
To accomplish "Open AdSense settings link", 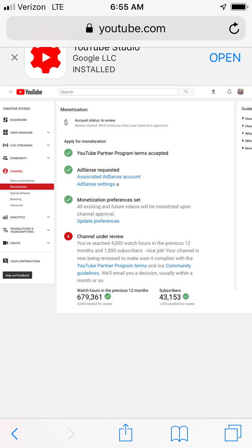I will point(96,184).
